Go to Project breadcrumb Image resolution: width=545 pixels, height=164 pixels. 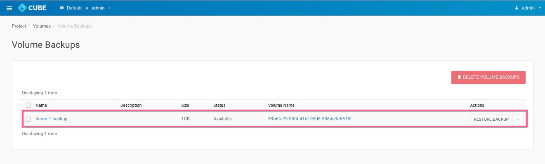[x=19, y=26]
